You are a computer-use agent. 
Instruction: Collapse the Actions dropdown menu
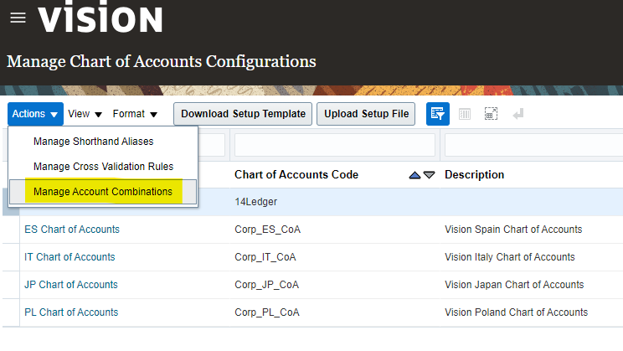(35, 114)
